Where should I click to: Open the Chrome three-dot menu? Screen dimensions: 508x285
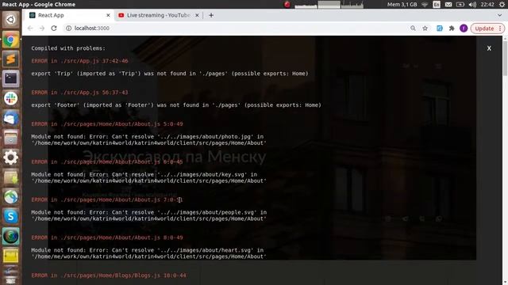click(x=500, y=28)
